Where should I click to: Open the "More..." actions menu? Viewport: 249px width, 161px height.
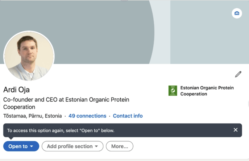pos(120,146)
